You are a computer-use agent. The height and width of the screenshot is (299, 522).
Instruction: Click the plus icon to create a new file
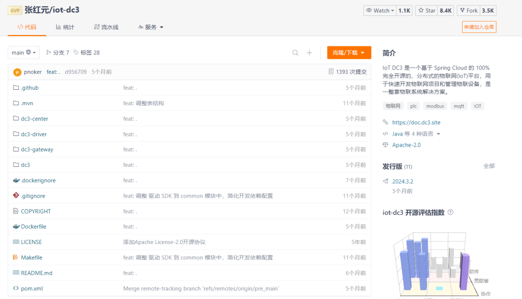click(309, 53)
